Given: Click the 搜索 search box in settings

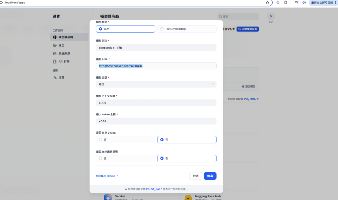Looking at the screenshot, I should [238, 16].
